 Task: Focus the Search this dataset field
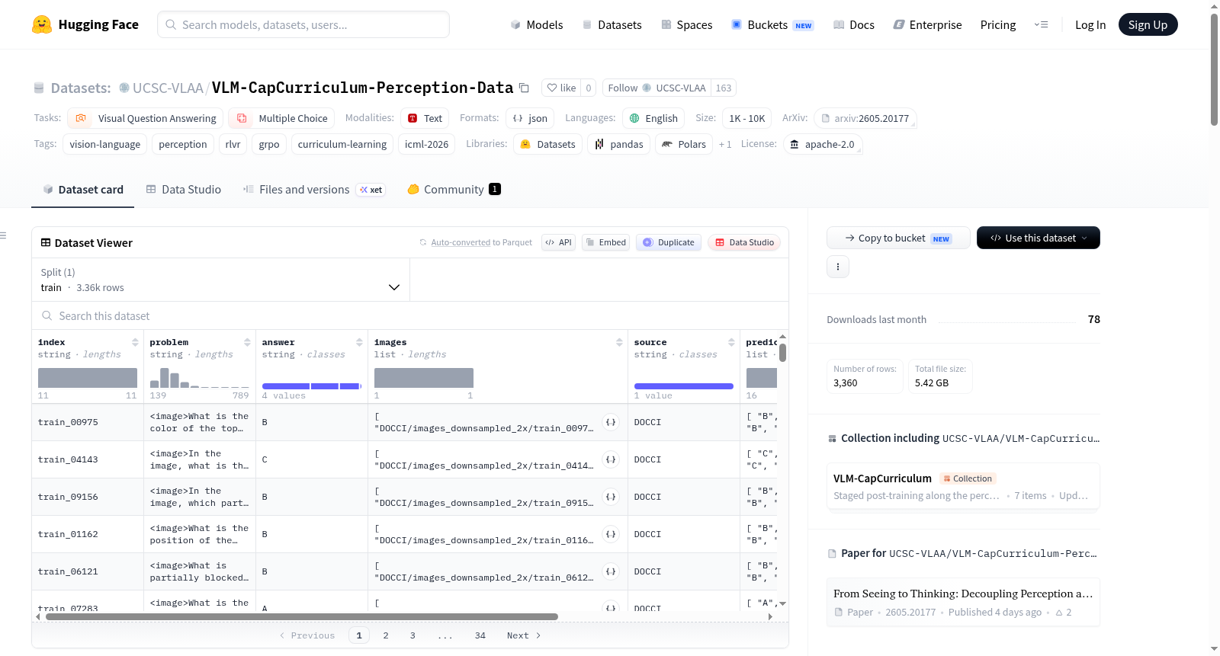coord(410,315)
